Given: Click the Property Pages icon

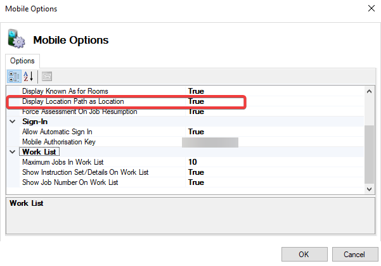Looking at the screenshot, I should [x=47, y=77].
